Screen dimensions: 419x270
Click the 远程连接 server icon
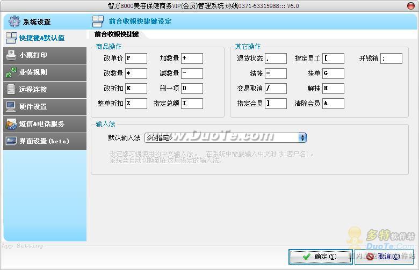pyautogui.click(x=11, y=90)
